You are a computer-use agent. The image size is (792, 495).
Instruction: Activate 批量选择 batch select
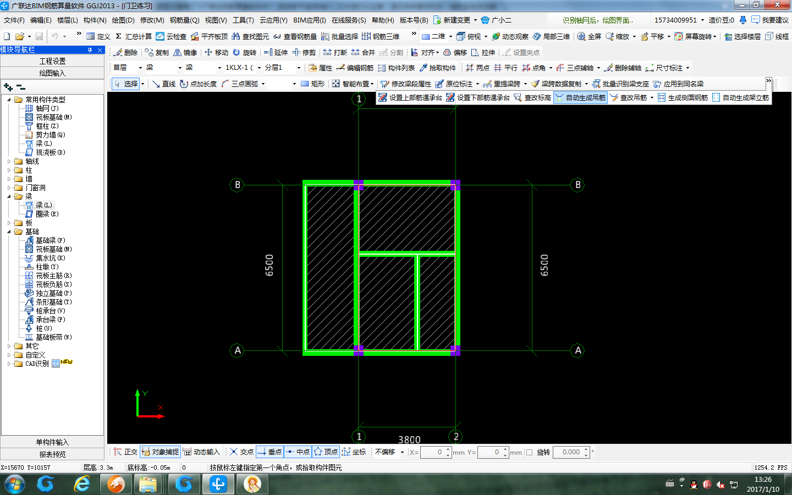coord(339,36)
